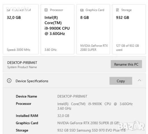The image size is (148, 134).
Task: Select the 8 GB graphics card value
Action: point(85,18)
